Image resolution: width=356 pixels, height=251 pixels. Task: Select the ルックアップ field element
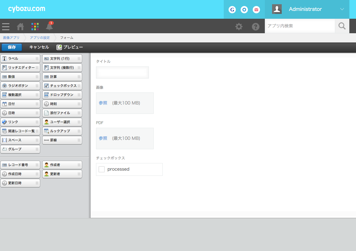coord(62,131)
